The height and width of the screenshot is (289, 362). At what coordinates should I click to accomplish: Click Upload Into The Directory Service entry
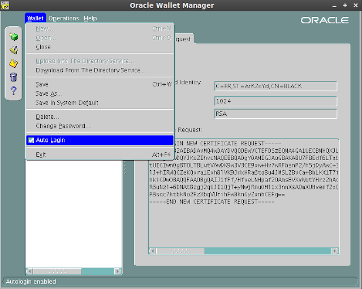100,61
